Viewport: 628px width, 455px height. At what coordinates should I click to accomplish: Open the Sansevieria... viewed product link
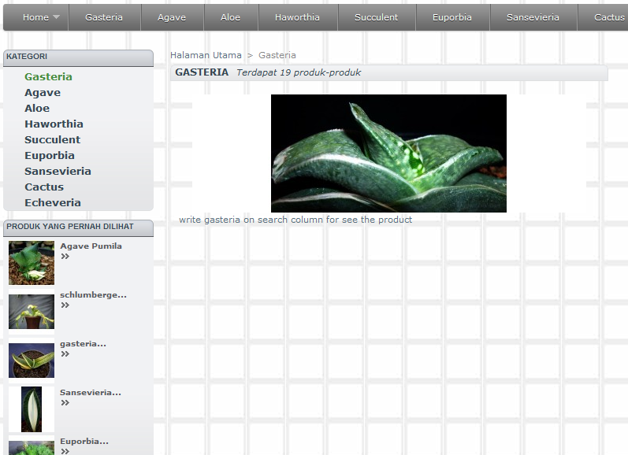(91, 393)
